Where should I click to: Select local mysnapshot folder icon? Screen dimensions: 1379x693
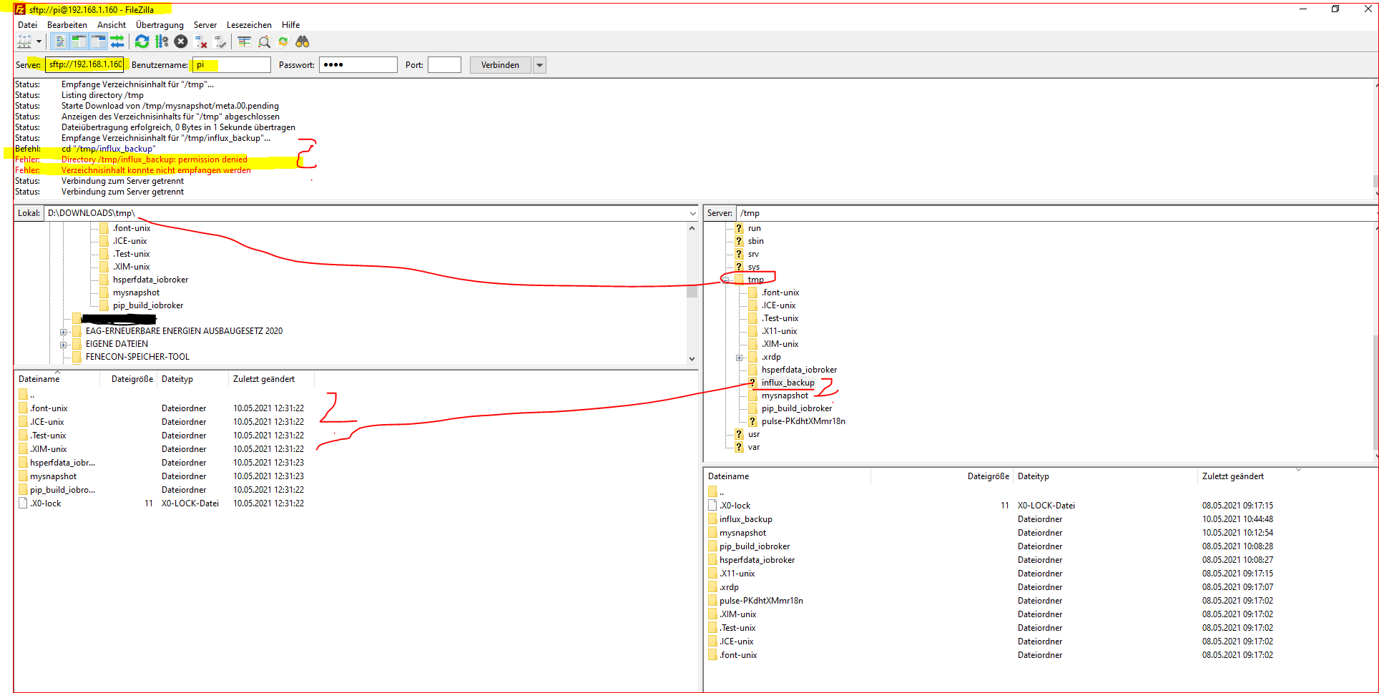pyautogui.click(x=23, y=476)
